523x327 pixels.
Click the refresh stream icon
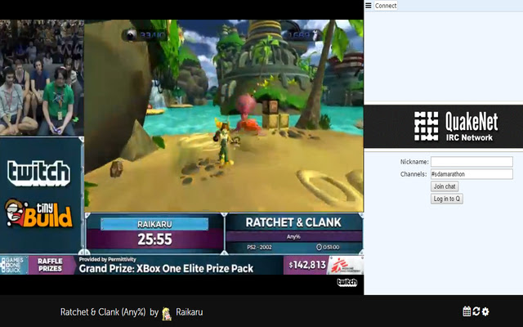pyautogui.click(x=476, y=311)
